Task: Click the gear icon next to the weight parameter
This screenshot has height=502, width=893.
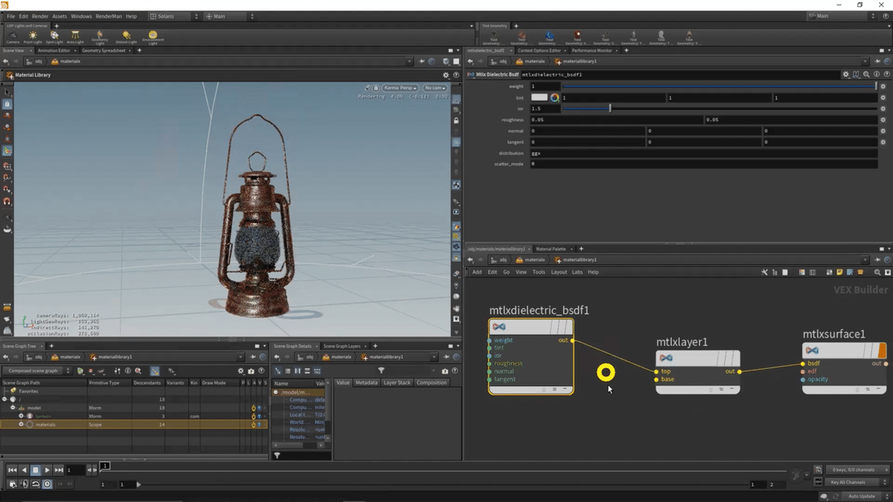Action: tap(883, 86)
